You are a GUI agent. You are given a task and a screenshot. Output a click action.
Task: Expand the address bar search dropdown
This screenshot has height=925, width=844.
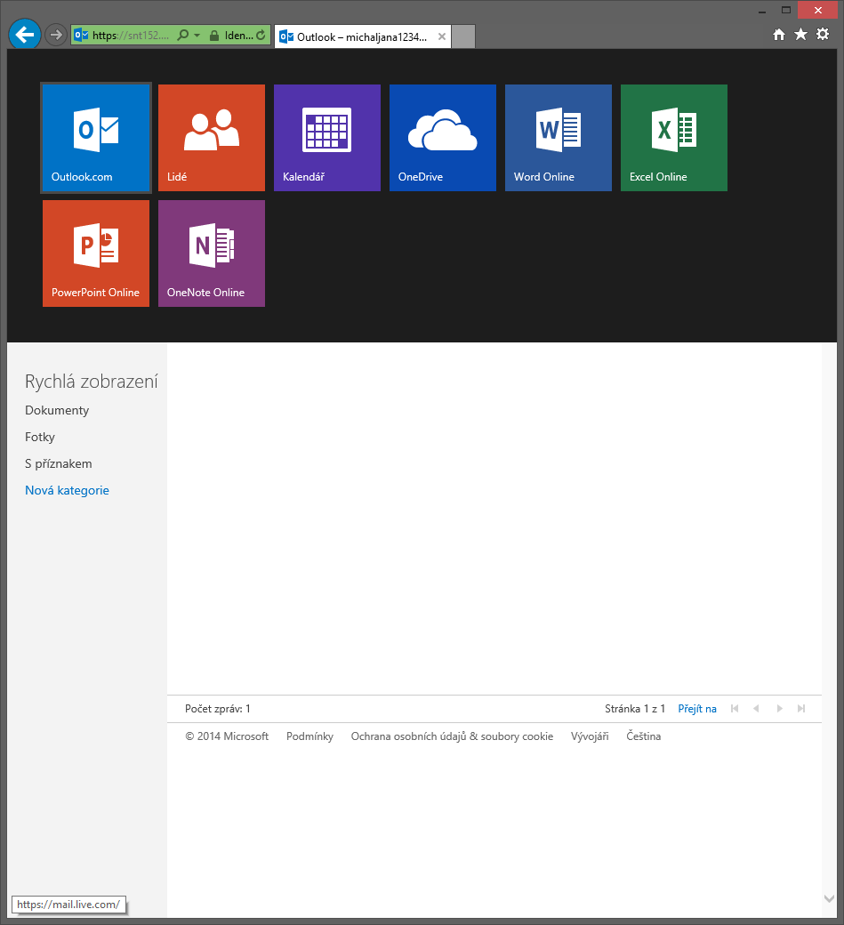click(197, 36)
